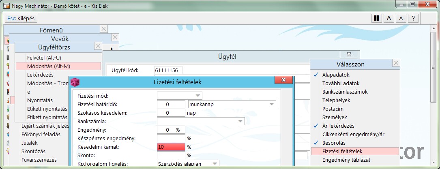Increase font size with large A button
The width and height of the screenshot is (440, 169).
[x=389, y=18]
